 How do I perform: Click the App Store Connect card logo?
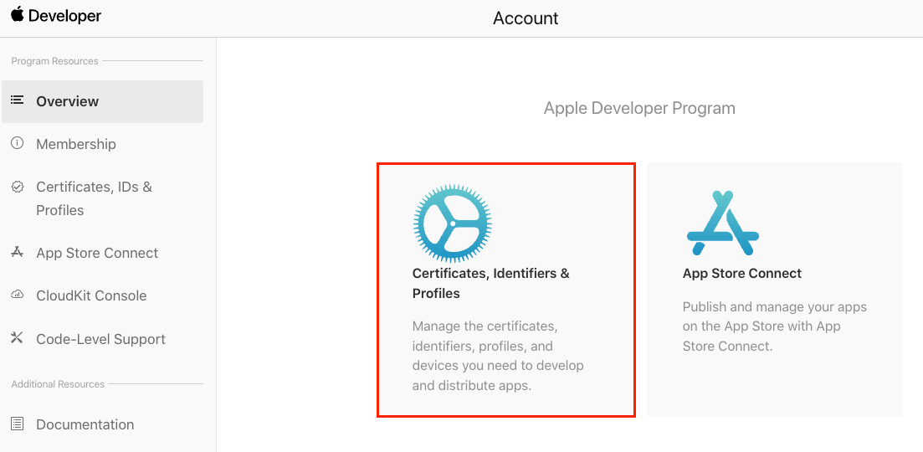[x=723, y=223]
